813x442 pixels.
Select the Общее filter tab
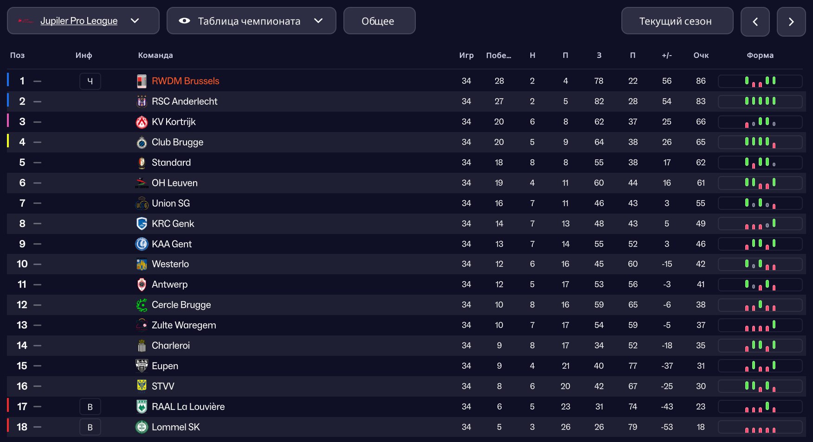coord(379,21)
